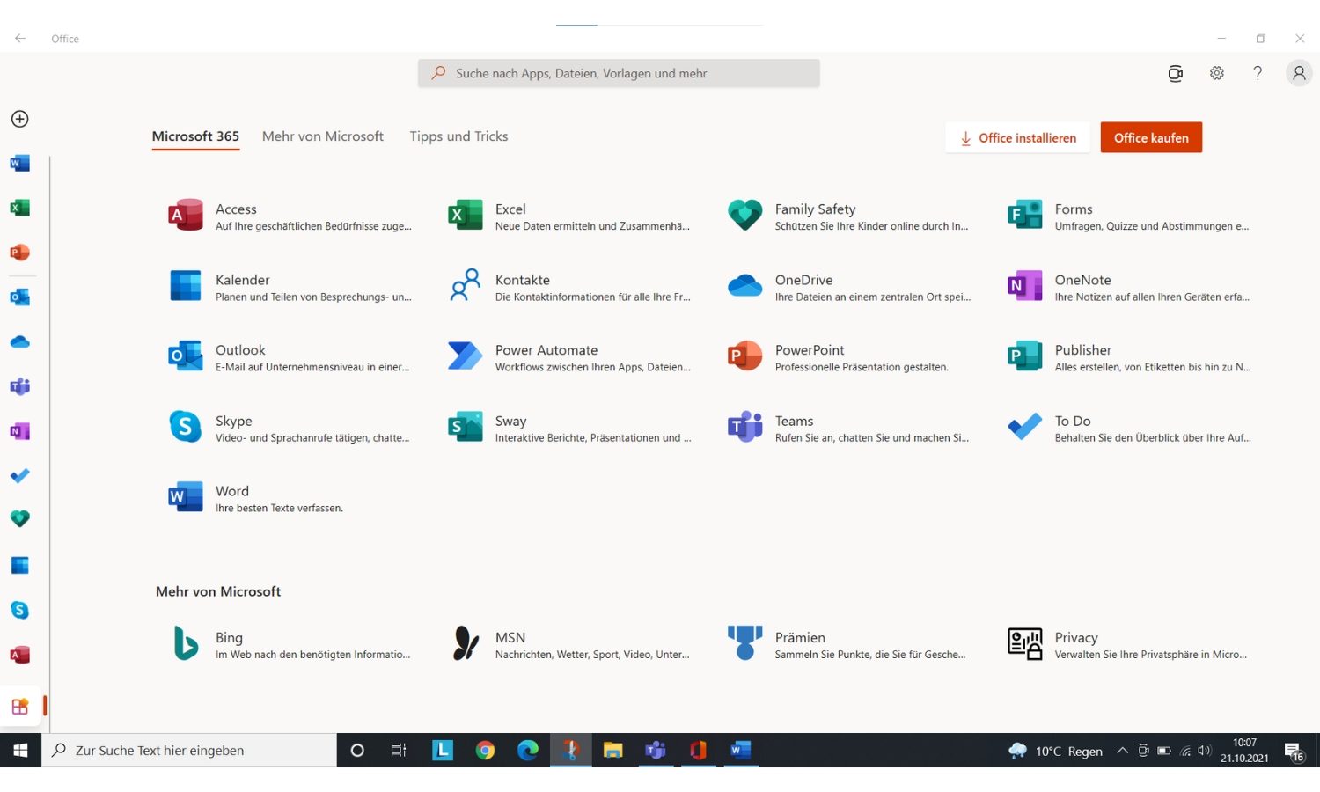Viewport: 1320px width, 792px height.
Task: Open the Sway app tile
Action: pos(569,428)
